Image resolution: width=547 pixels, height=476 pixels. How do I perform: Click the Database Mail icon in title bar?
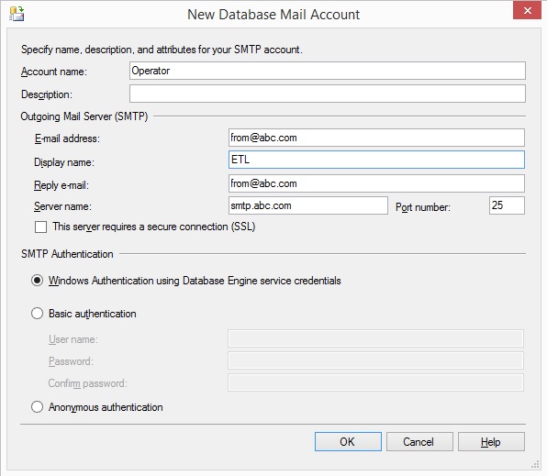(x=17, y=14)
